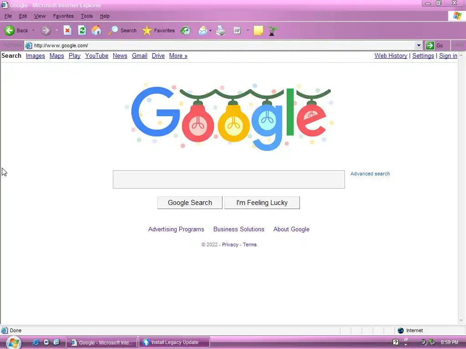466x349 pixels.
Task: Click the Windows flag throbber icon
Action: click(x=457, y=16)
